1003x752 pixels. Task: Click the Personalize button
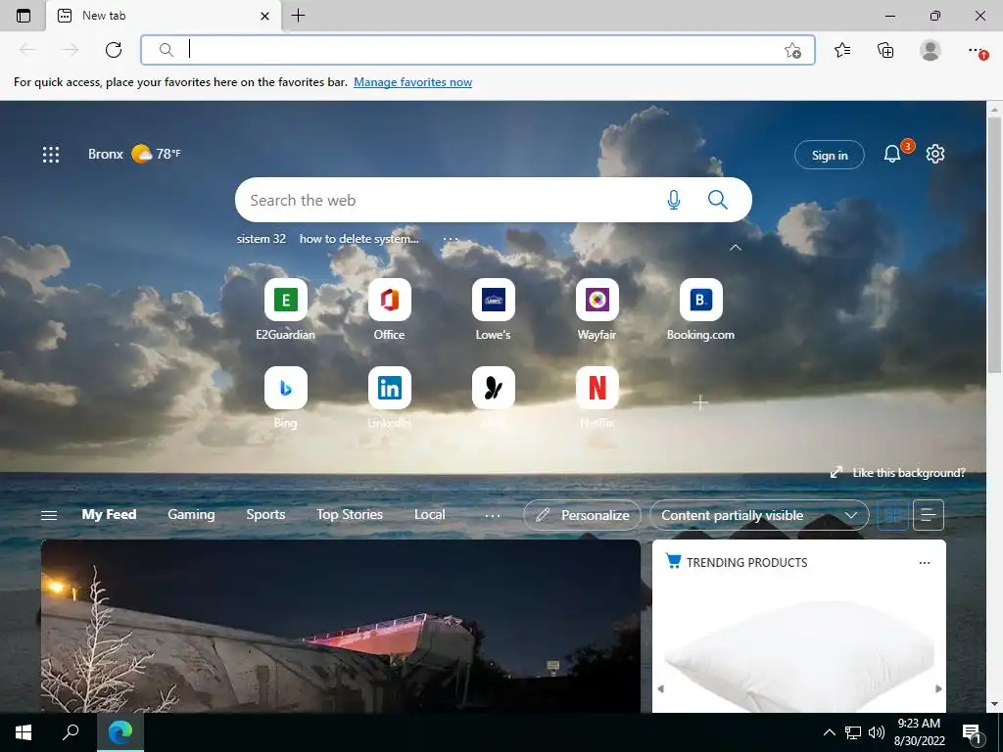pyautogui.click(x=582, y=515)
